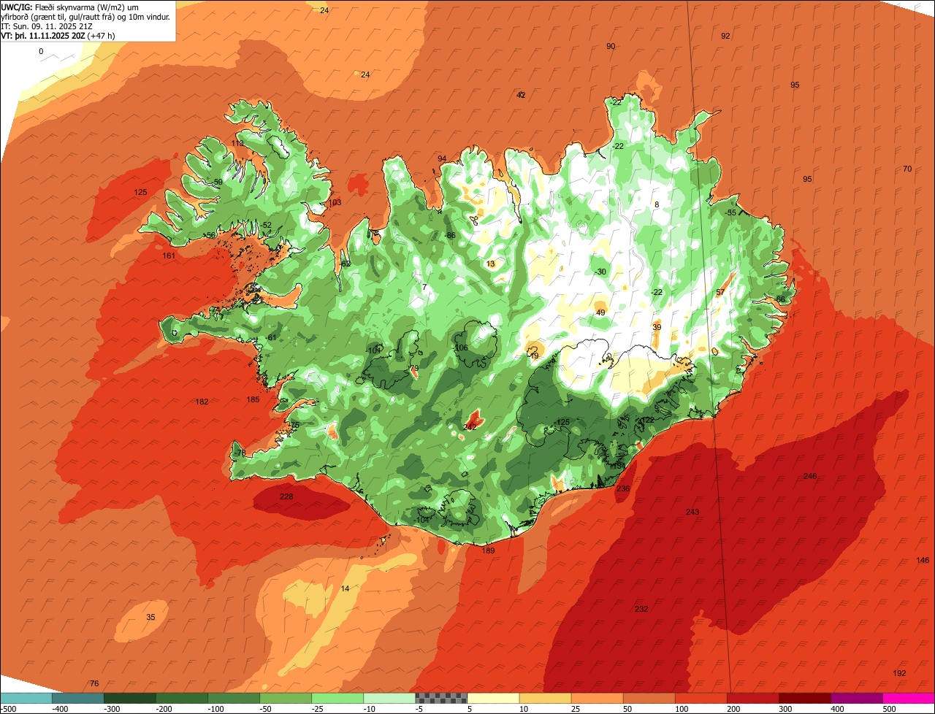
Task: Select the dark red 300 to 400 legend swatch
Action: click(x=804, y=698)
